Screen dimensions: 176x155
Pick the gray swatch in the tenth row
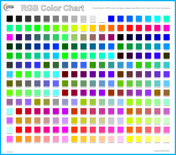(56, 102)
